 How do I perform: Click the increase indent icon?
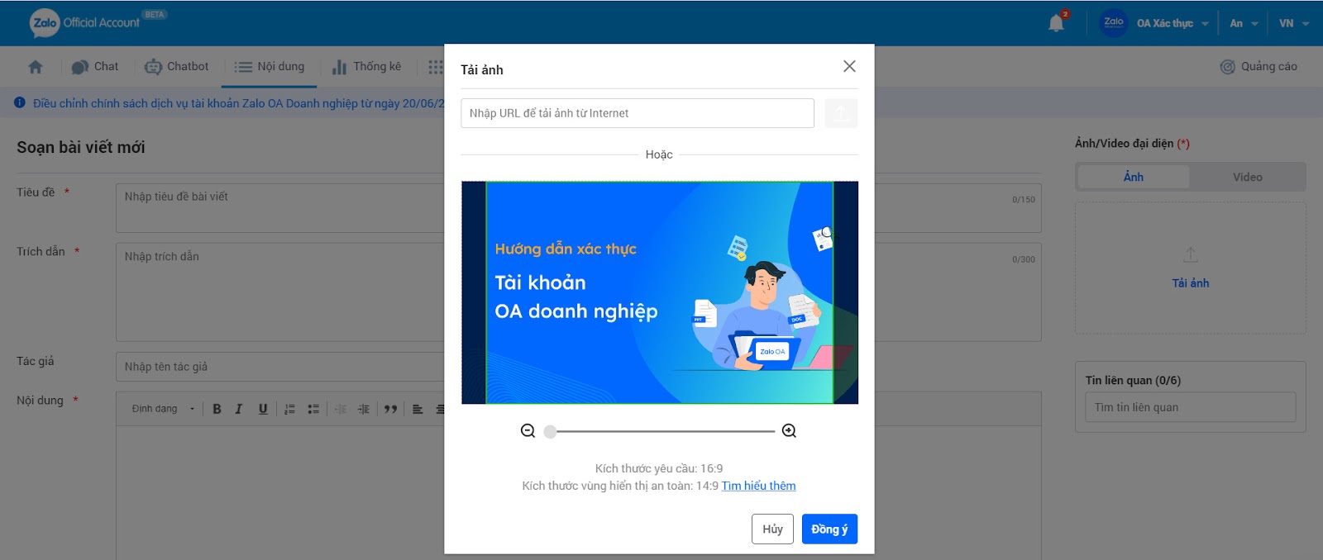tap(364, 409)
